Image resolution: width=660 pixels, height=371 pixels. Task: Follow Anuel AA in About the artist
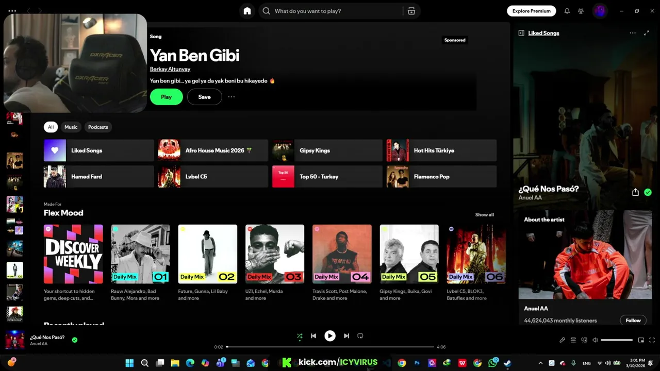633,321
